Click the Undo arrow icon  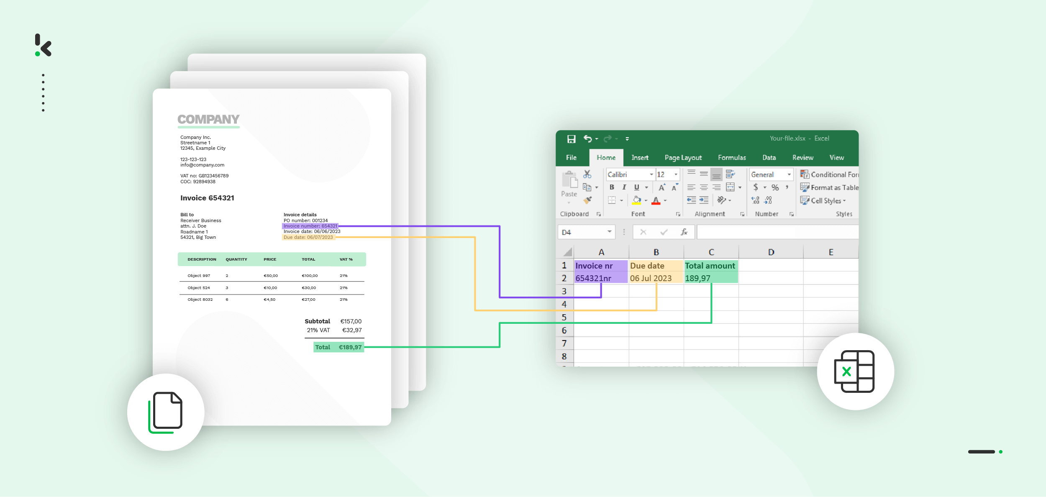coord(588,138)
